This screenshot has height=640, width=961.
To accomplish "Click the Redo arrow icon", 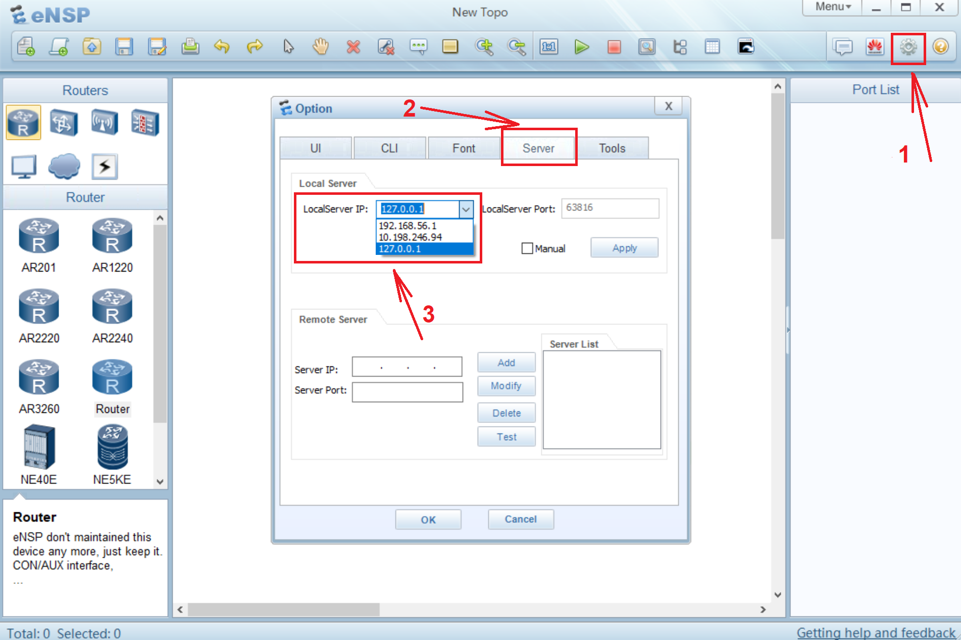I will point(255,47).
